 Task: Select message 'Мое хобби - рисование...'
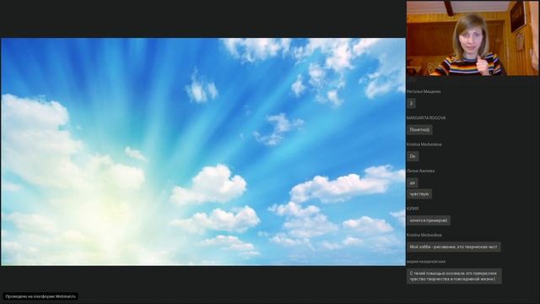[454, 247]
